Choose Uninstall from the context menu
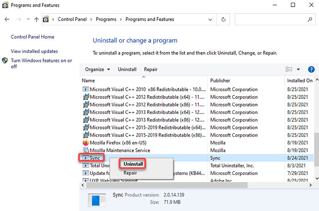The height and width of the screenshot is (211, 319). (x=133, y=164)
